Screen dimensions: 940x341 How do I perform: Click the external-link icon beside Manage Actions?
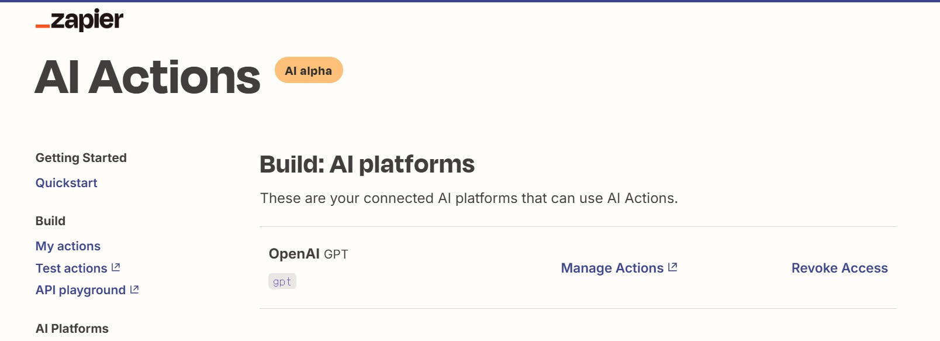673,267
